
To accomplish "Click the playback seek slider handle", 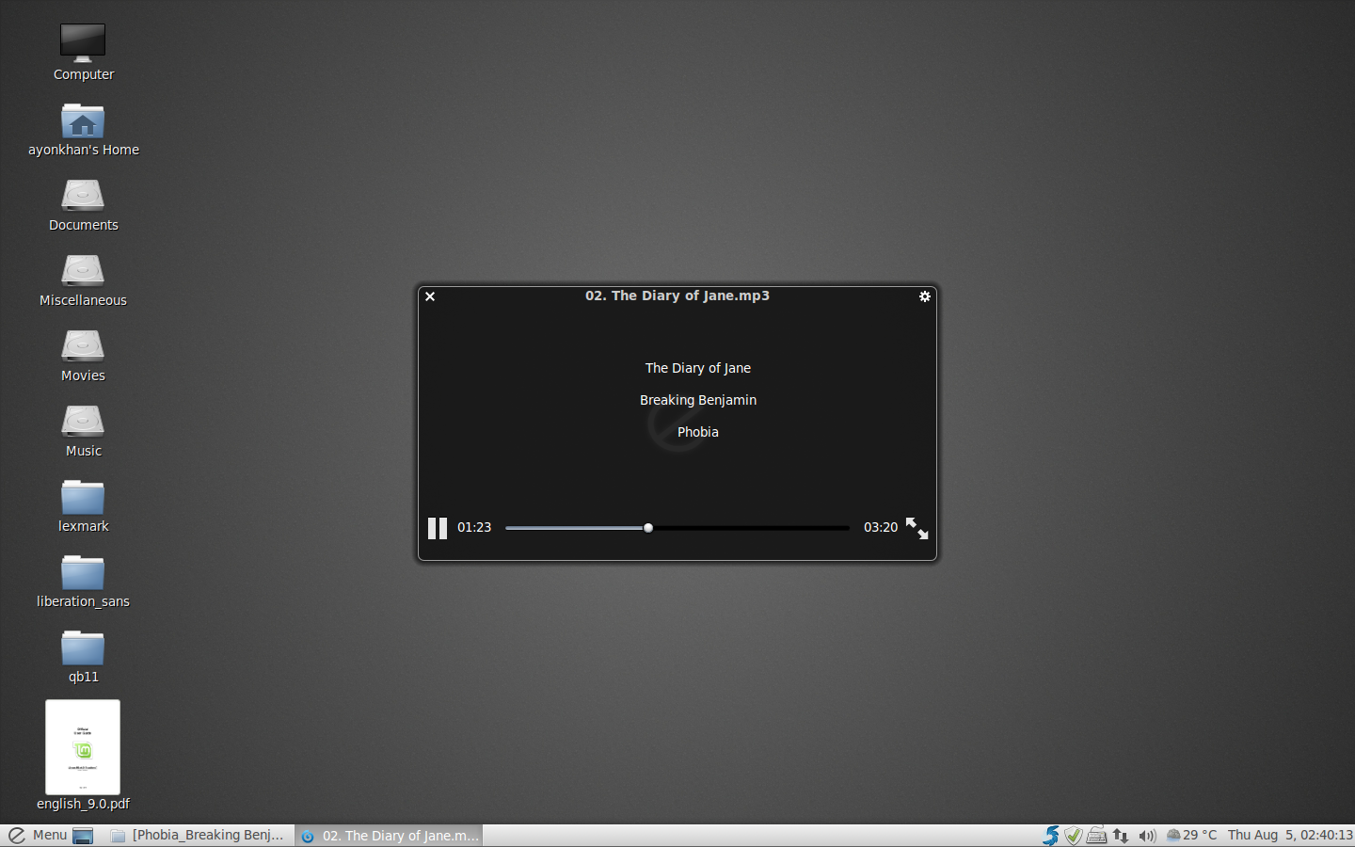I will [648, 528].
